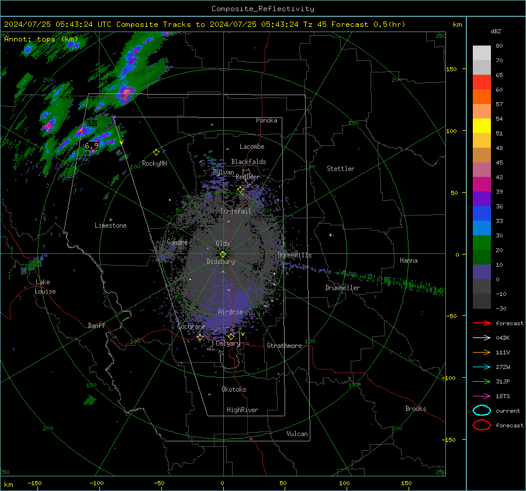Click the -150 tick on the bottom axis
This screenshot has height=491, width=526.
[34, 483]
